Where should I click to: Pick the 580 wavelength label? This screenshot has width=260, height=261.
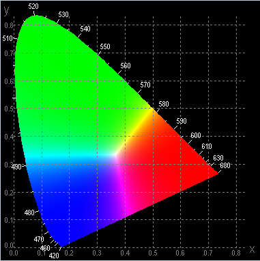pos(164,104)
